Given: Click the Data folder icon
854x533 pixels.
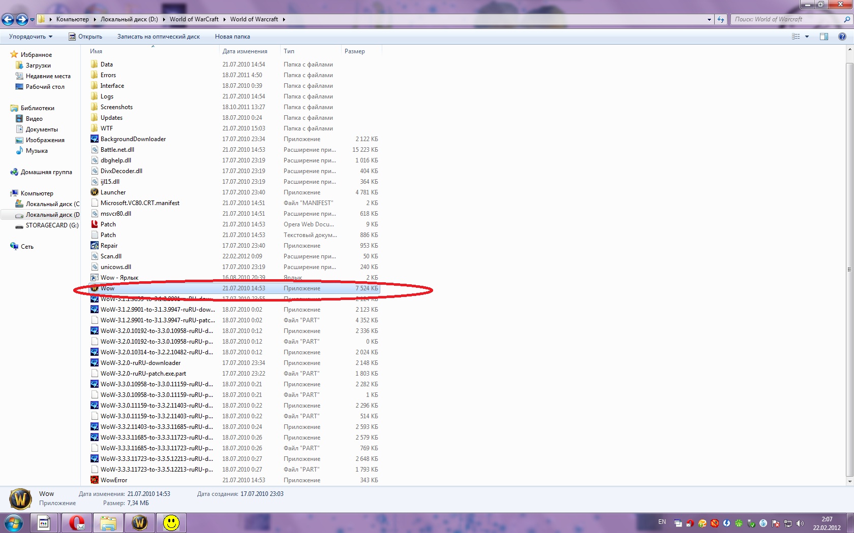Looking at the screenshot, I should [x=95, y=64].
